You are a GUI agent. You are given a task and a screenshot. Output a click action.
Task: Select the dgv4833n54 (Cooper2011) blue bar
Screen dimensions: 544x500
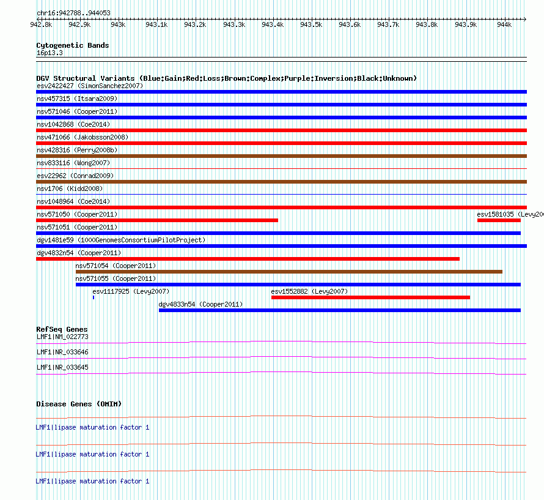(340, 310)
